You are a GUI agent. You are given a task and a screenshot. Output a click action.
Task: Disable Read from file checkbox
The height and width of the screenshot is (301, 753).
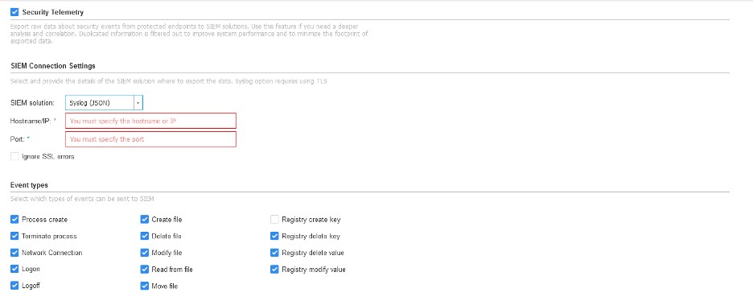pos(145,270)
